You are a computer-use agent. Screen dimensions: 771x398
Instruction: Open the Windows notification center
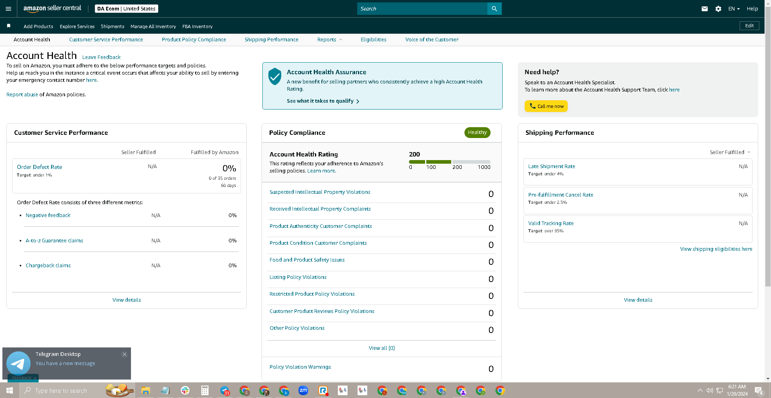coord(759,390)
